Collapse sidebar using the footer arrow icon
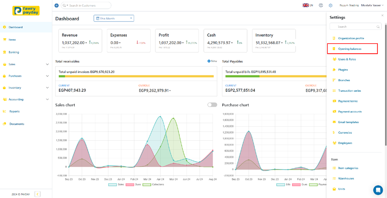This screenshot has width=387, height=198. coord(37,194)
